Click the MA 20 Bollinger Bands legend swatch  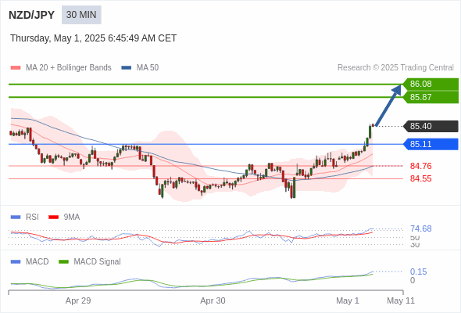click(16, 68)
